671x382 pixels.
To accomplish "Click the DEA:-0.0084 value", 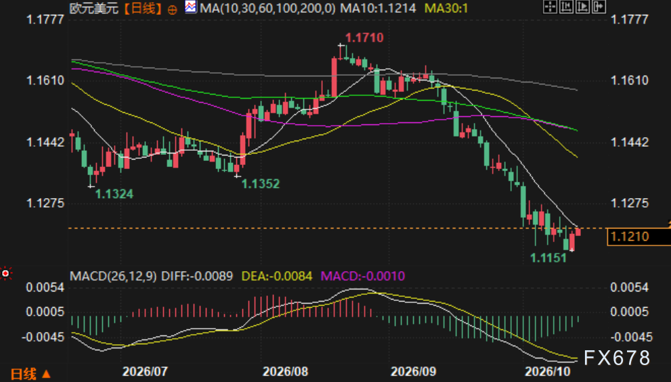I will (x=277, y=276).
